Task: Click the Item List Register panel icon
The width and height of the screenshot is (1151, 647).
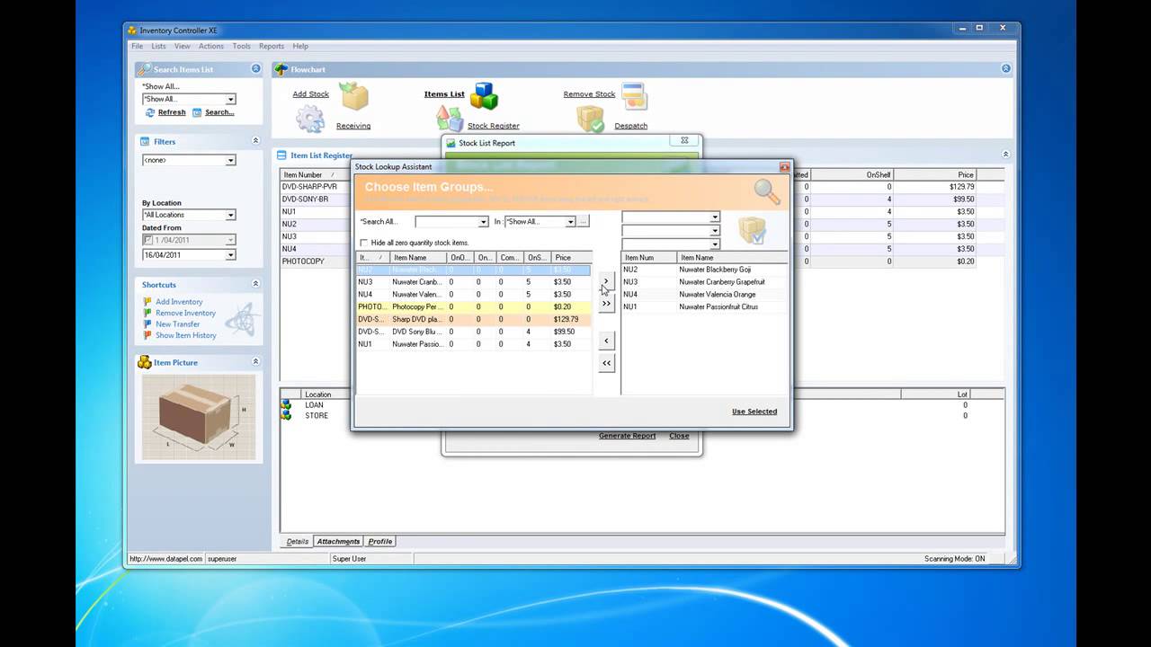Action: 281,155
